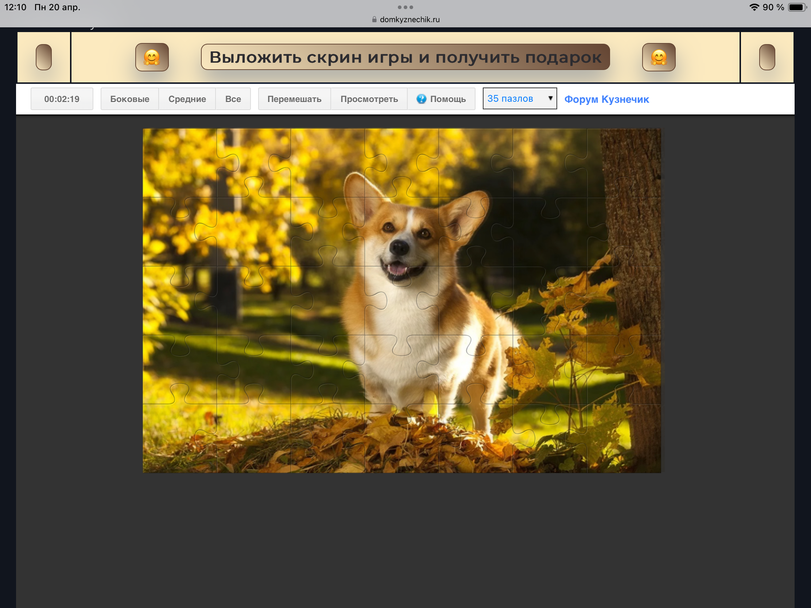The height and width of the screenshot is (608, 811).
Task: Tap the lock icon in address bar
Action: tap(374, 20)
